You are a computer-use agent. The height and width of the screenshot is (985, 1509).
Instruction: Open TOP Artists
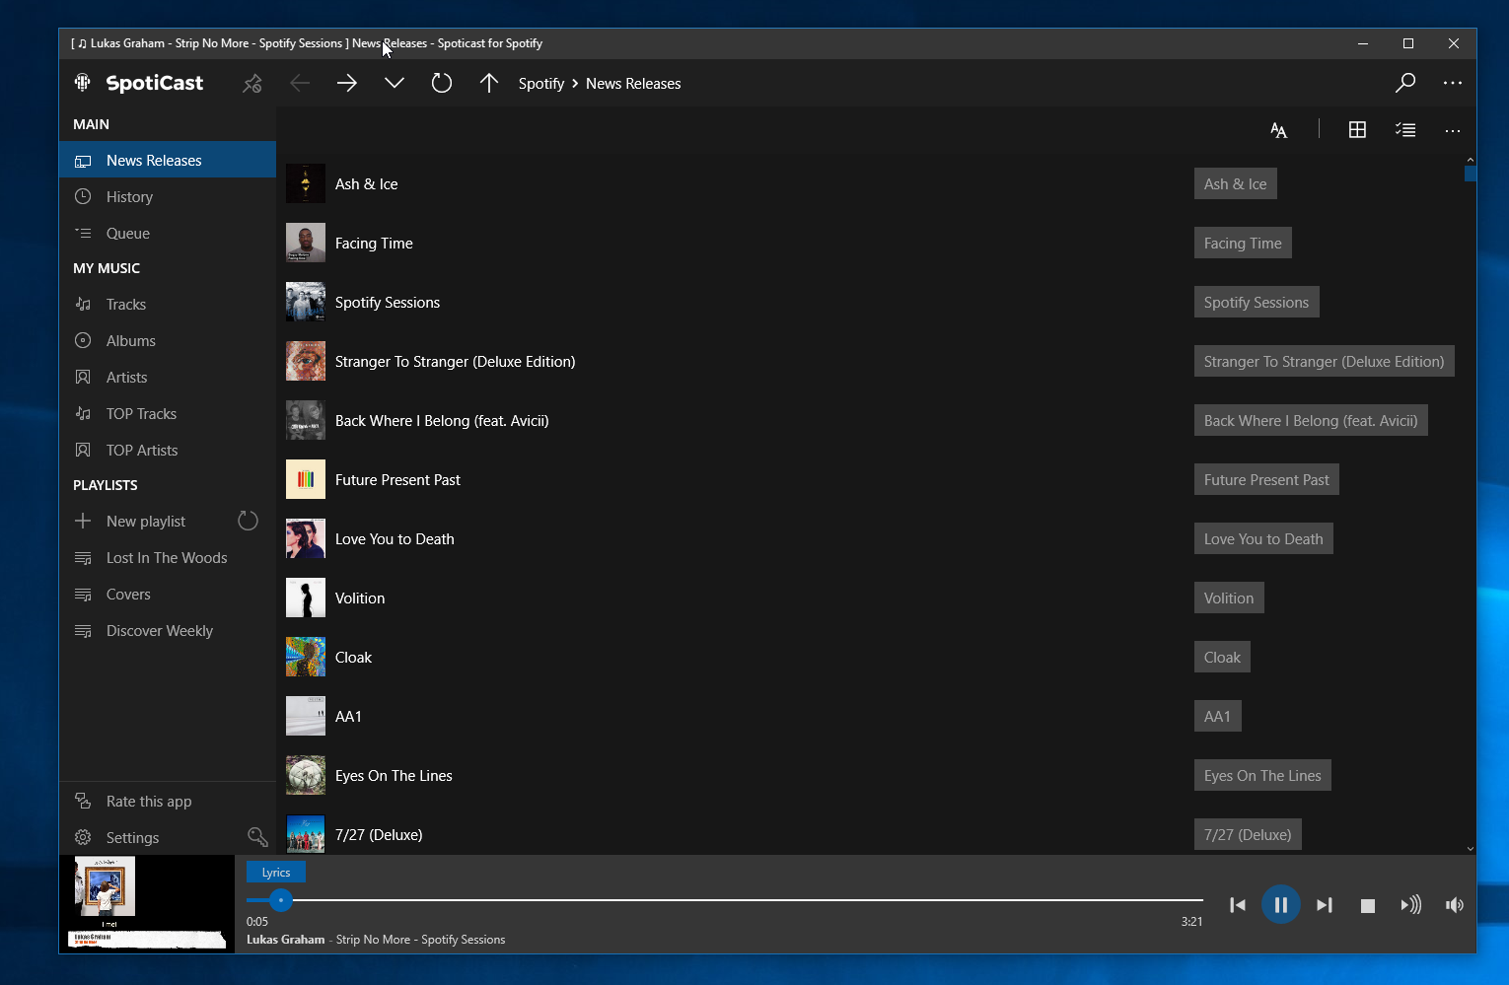(168, 450)
